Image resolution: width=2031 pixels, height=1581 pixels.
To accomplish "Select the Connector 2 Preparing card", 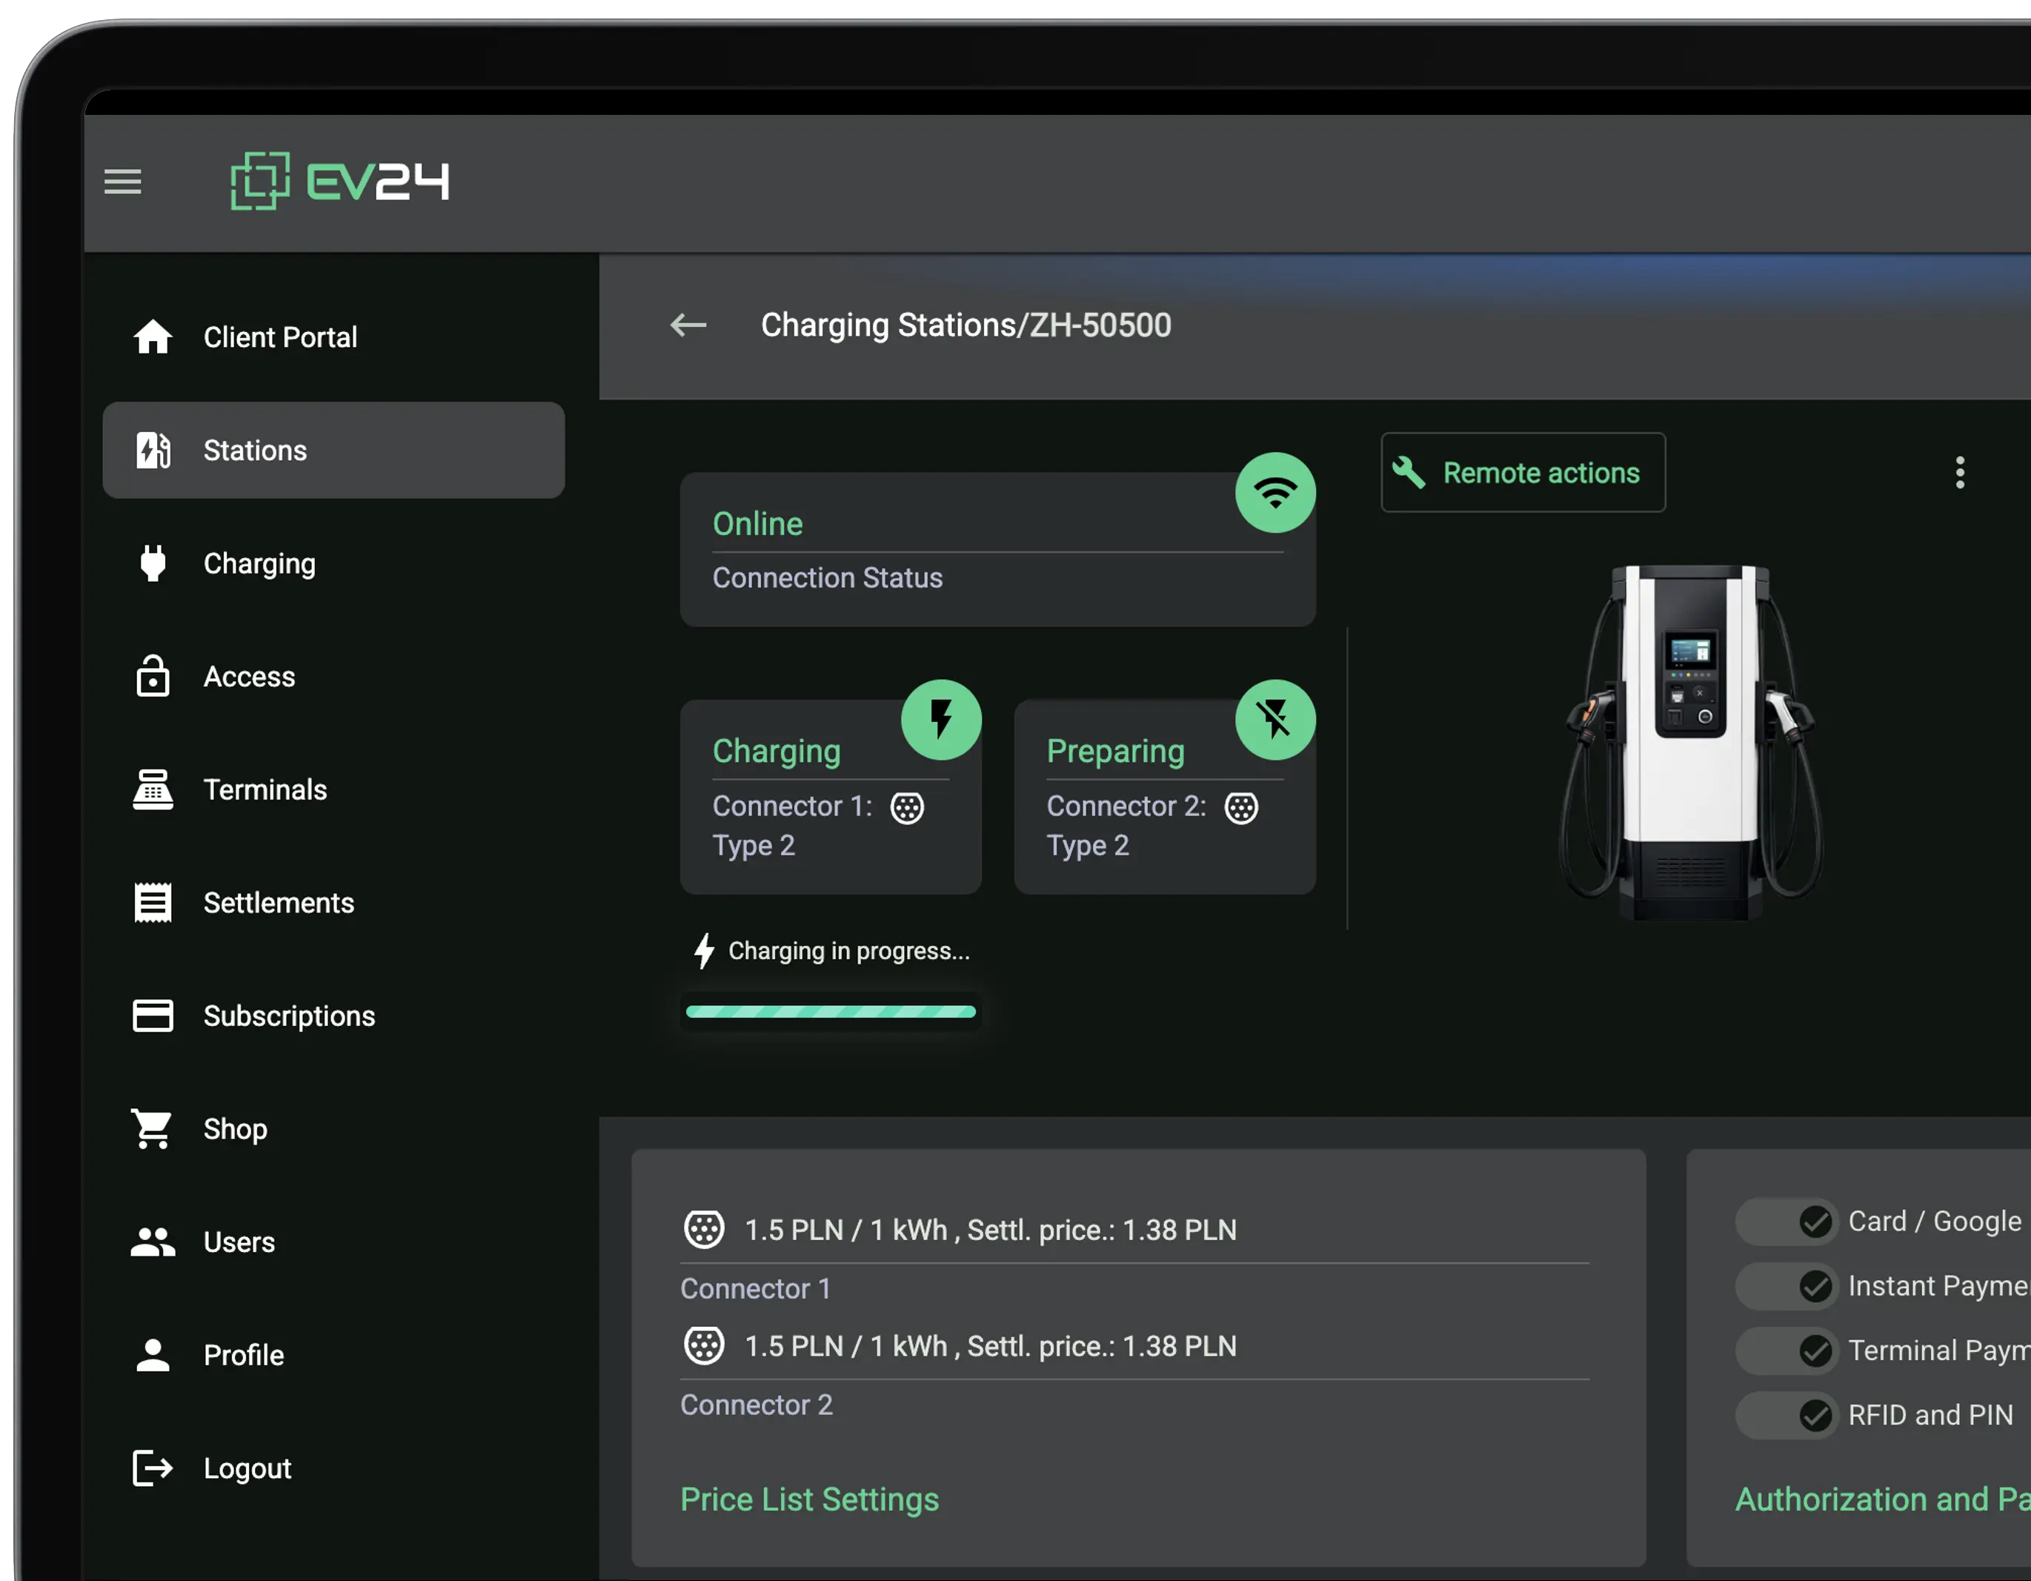I will coord(1164,797).
